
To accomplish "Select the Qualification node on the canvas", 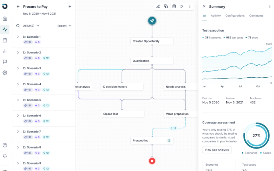I will click(152, 61).
